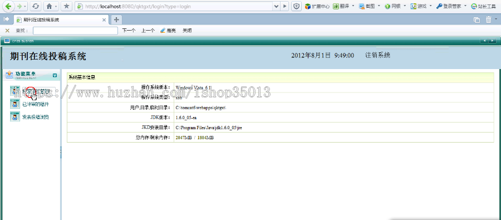Click the 功能菜单 upload folder icon
The image size is (501, 220).
tap(9, 75)
